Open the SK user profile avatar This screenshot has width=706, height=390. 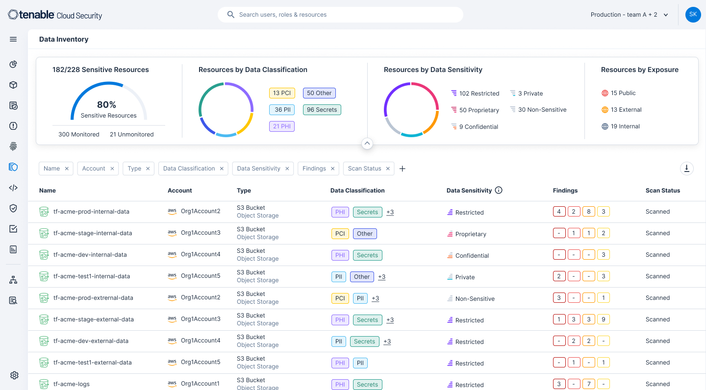click(693, 15)
